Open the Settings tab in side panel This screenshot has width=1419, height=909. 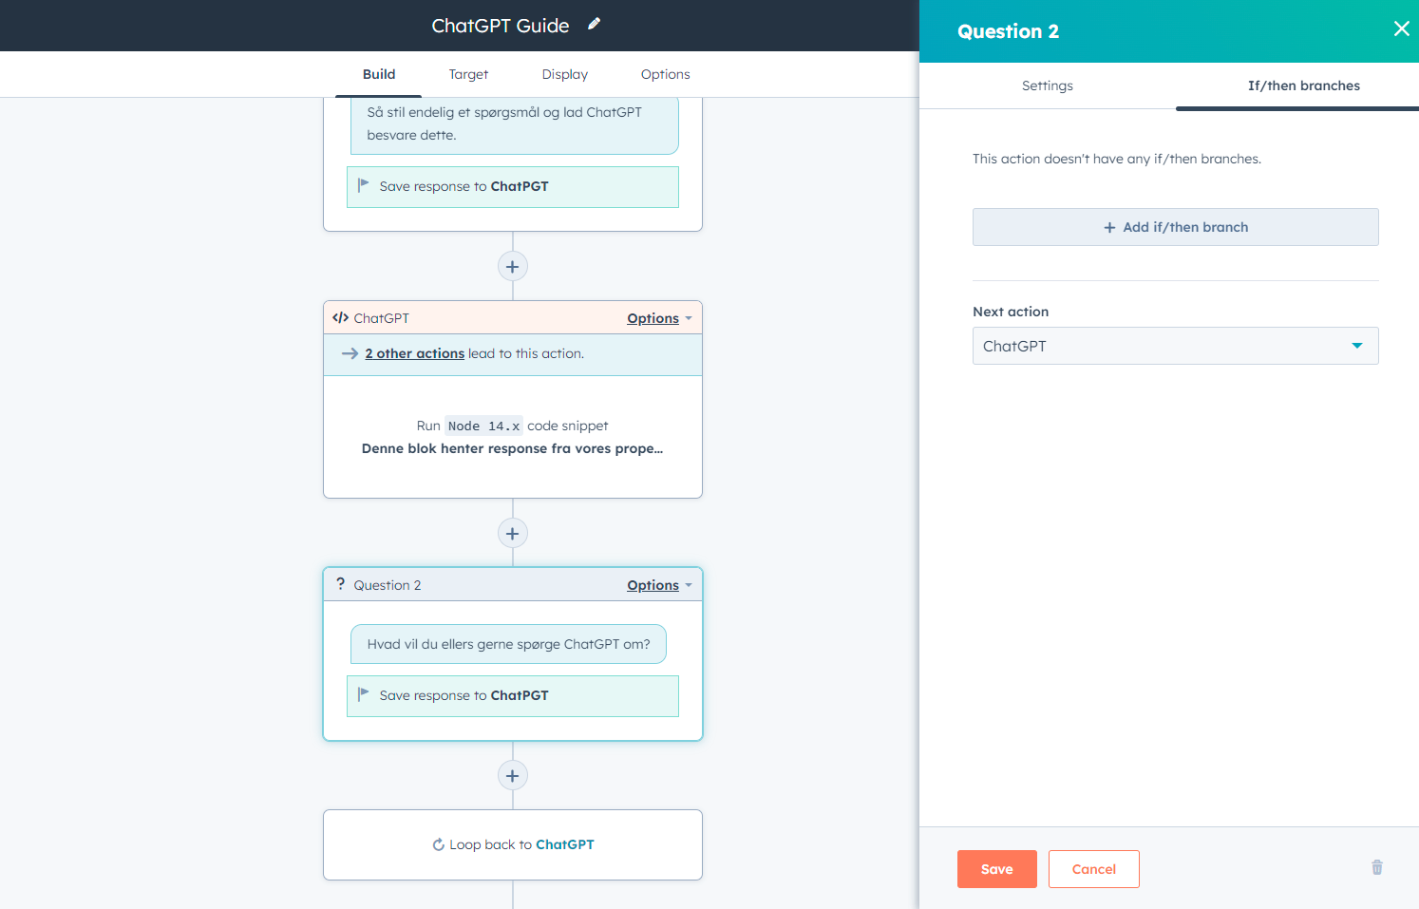tap(1048, 85)
